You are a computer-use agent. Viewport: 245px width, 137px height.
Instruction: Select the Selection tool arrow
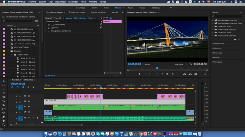[4, 81]
